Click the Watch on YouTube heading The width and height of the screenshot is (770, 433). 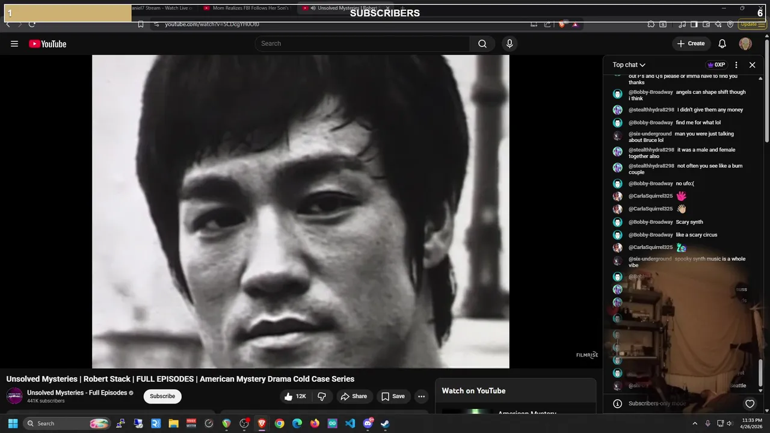(x=473, y=391)
